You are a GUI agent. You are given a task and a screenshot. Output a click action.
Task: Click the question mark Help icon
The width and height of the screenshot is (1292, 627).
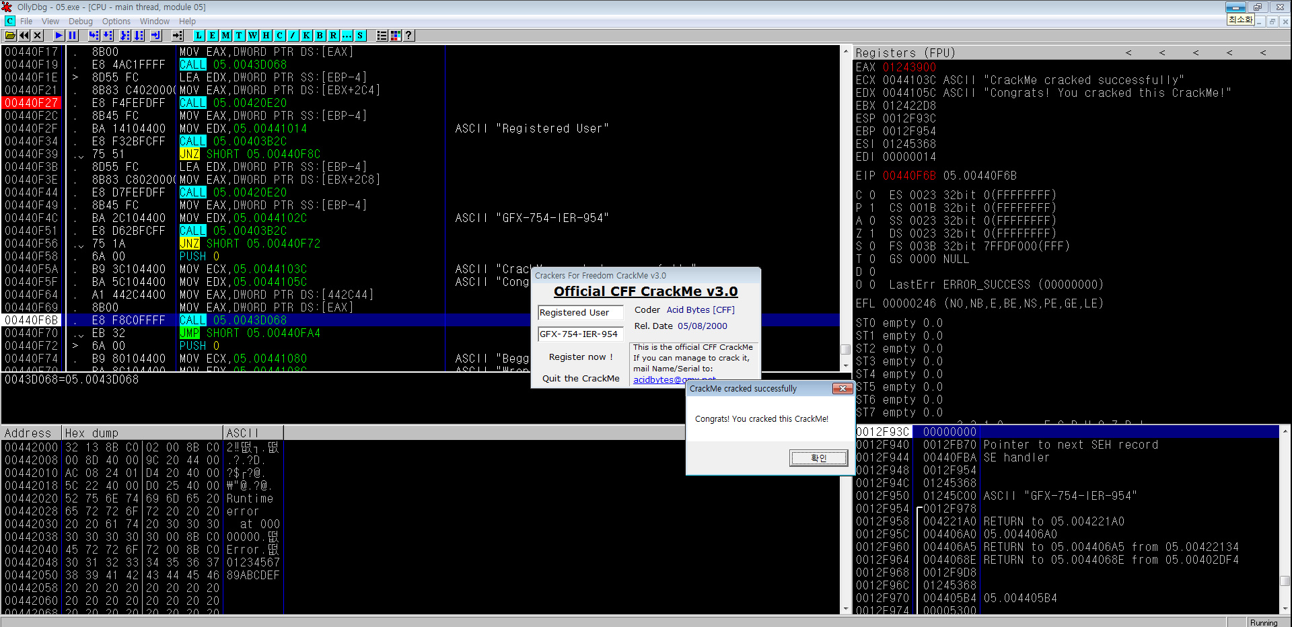click(409, 36)
